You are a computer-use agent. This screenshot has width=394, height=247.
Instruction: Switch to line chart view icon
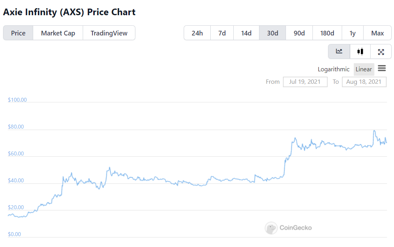click(x=339, y=51)
